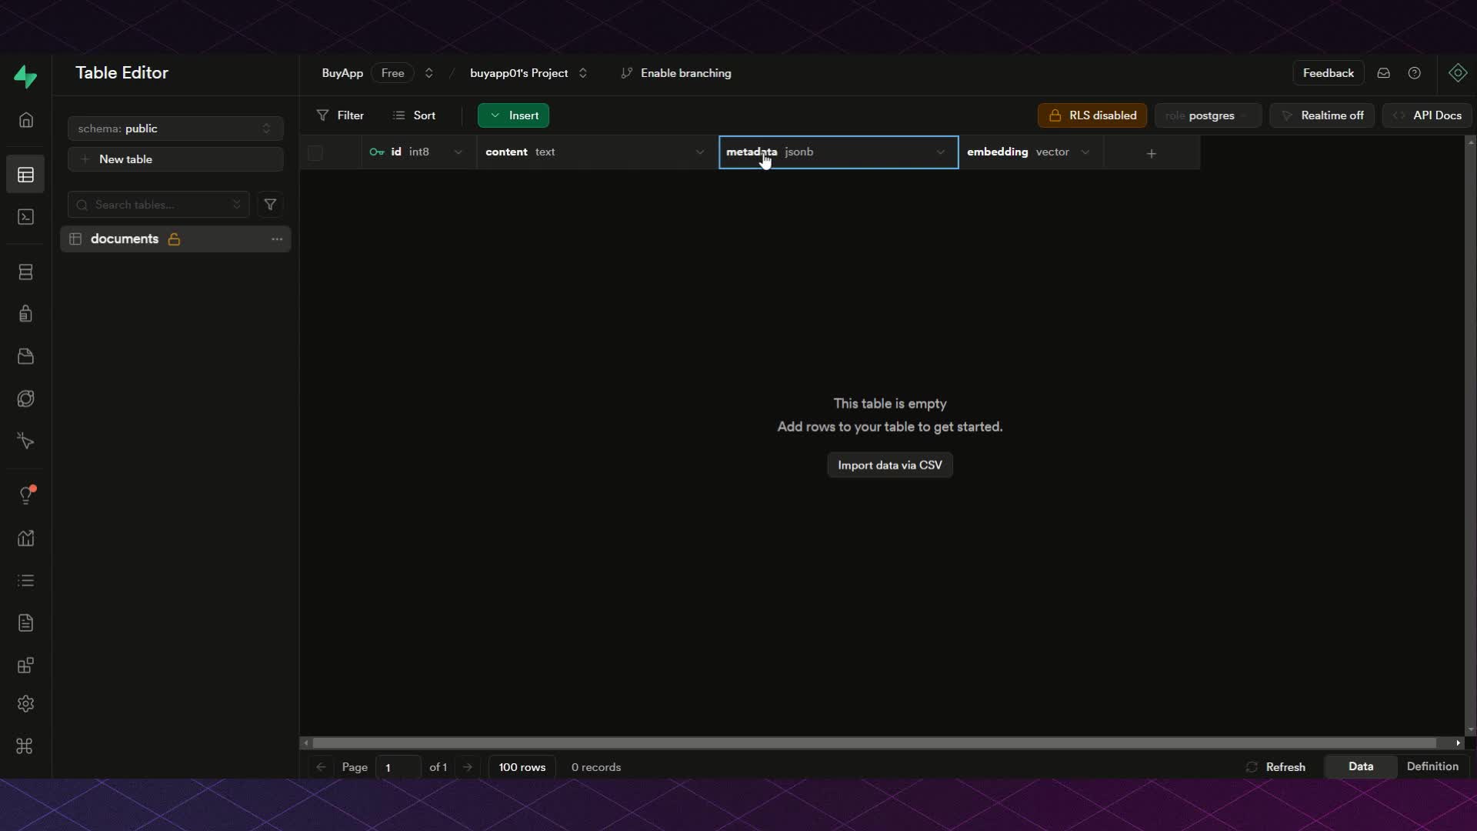Toggle the Realtime off button
Screen dimensions: 1477x831
tap(1322, 115)
